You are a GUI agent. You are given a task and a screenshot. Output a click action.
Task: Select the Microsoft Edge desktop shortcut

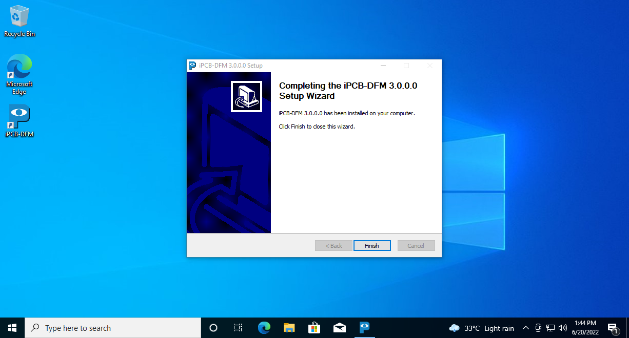click(x=19, y=75)
